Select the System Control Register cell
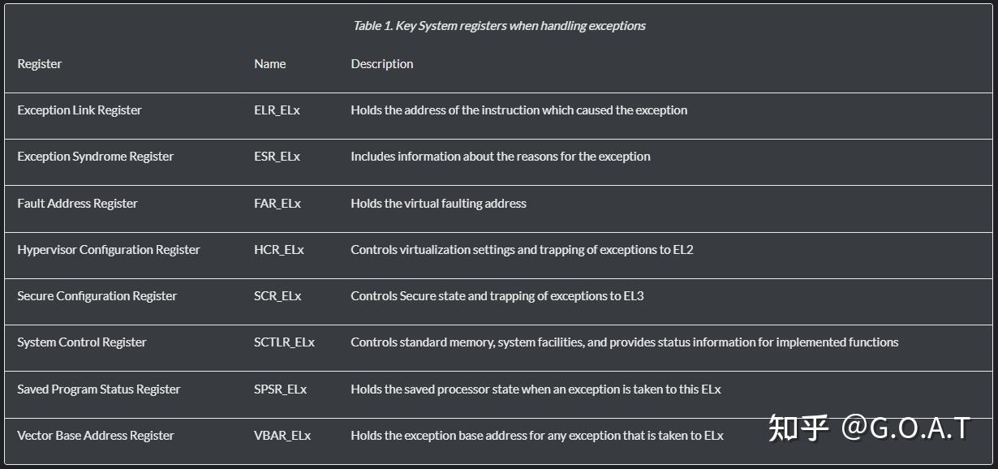The image size is (998, 469). pyautogui.click(x=82, y=342)
